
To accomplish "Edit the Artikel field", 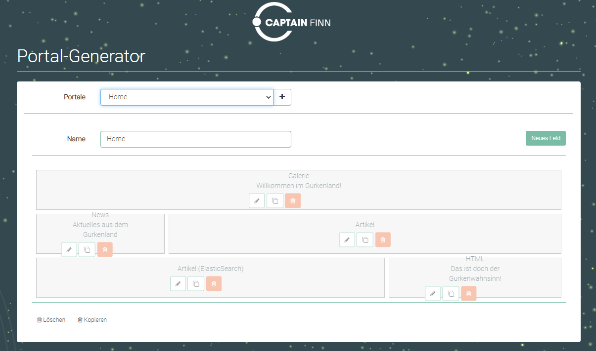I will click(x=347, y=240).
